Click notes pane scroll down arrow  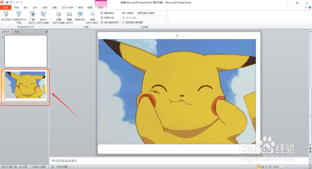point(310,163)
